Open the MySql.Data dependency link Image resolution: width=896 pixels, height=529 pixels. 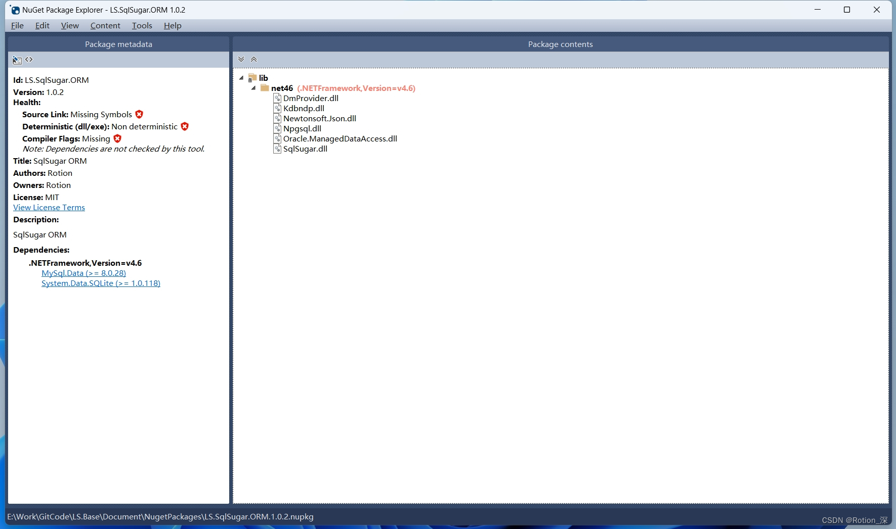[83, 273]
